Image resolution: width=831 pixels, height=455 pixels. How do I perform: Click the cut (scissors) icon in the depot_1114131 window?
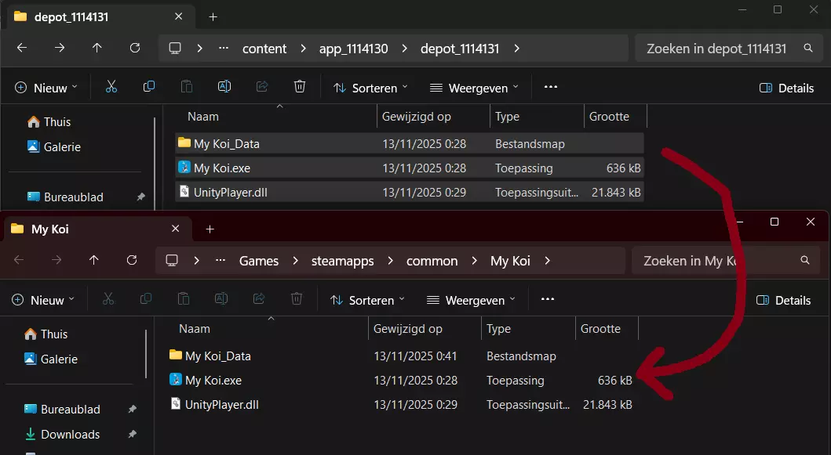pos(111,87)
